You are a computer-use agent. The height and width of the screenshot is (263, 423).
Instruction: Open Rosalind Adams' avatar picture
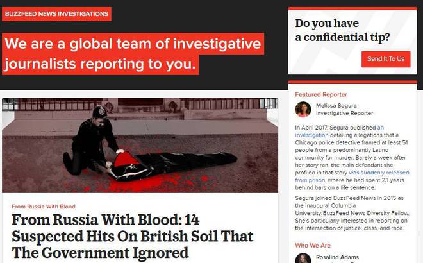coord(303,259)
